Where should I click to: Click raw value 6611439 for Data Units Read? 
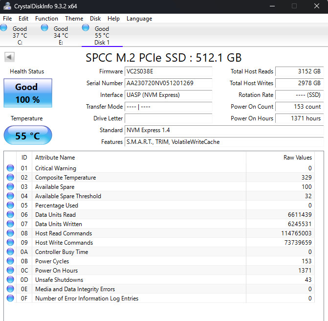[x=300, y=215]
